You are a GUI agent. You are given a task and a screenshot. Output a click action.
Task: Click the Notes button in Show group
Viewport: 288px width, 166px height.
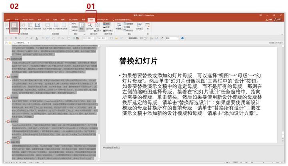pyautogui.click(x=82, y=26)
